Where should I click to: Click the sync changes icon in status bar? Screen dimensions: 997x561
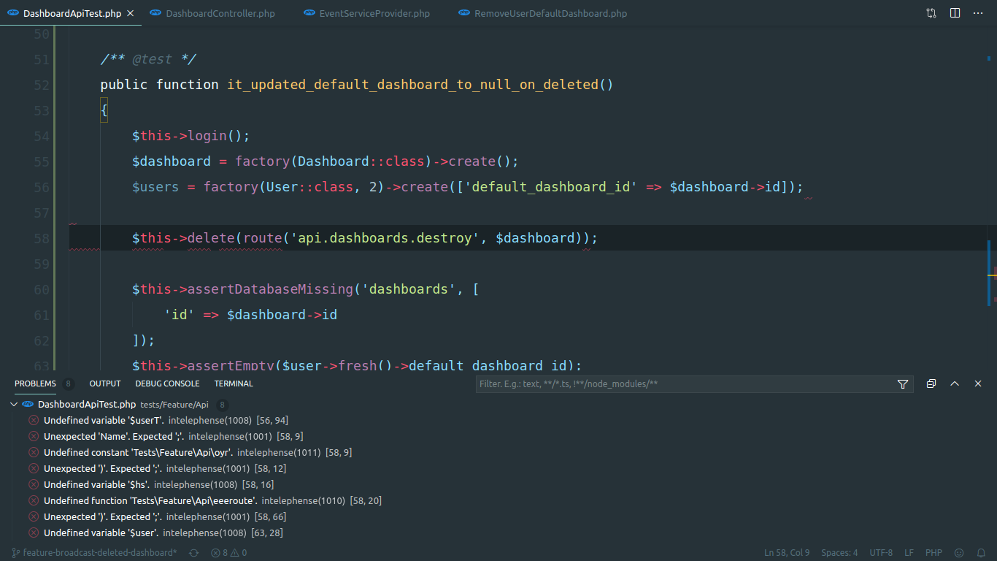tap(193, 553)
